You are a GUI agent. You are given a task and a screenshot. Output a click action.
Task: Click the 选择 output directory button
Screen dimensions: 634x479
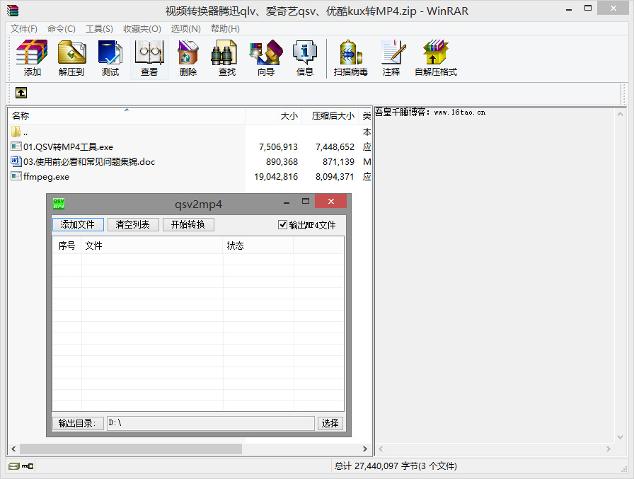(330, 423)
